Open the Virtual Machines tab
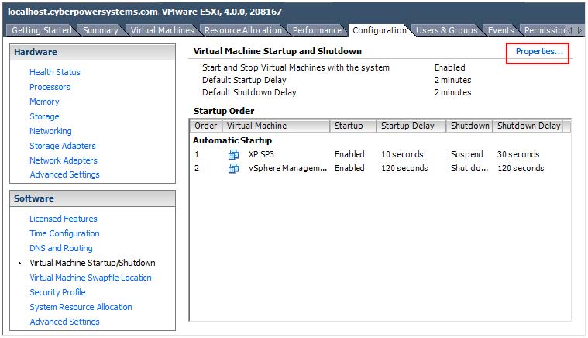 click(163, 30)
